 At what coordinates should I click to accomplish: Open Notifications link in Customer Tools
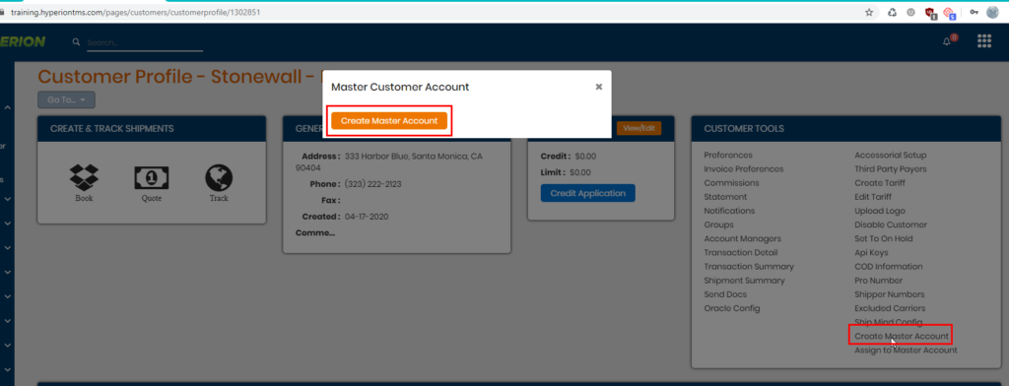pyautogui.click(x=729, y=211)
